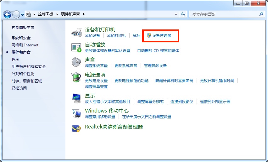This screenshot has height=162, width=268.
Task: Click the 添加设备 link
Action: pos(92,36)
